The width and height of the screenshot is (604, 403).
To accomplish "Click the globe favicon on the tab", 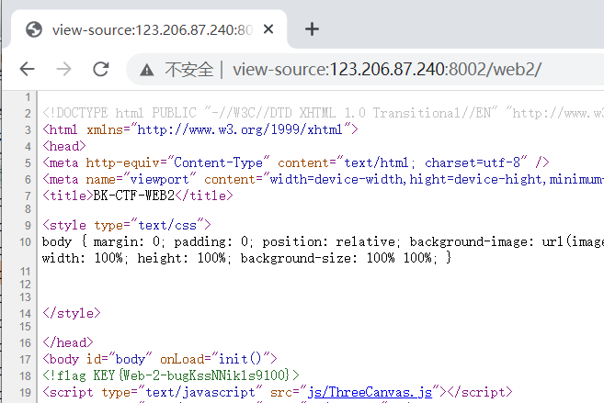I will click(x=34, y=29).
